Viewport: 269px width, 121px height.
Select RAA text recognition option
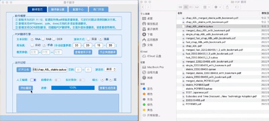pyautogui.click(x=32, y=39)
